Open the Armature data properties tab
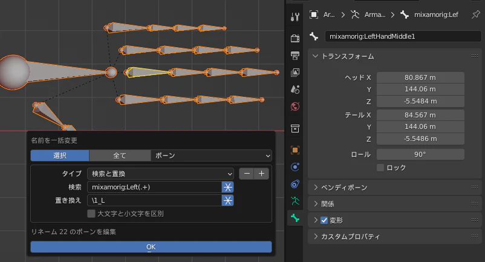Viewport: 485px width, 262px height. 295,201
